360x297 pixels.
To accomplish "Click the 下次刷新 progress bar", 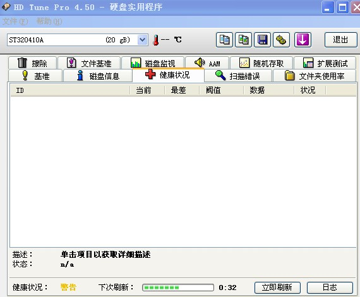I will click(178, 288).
